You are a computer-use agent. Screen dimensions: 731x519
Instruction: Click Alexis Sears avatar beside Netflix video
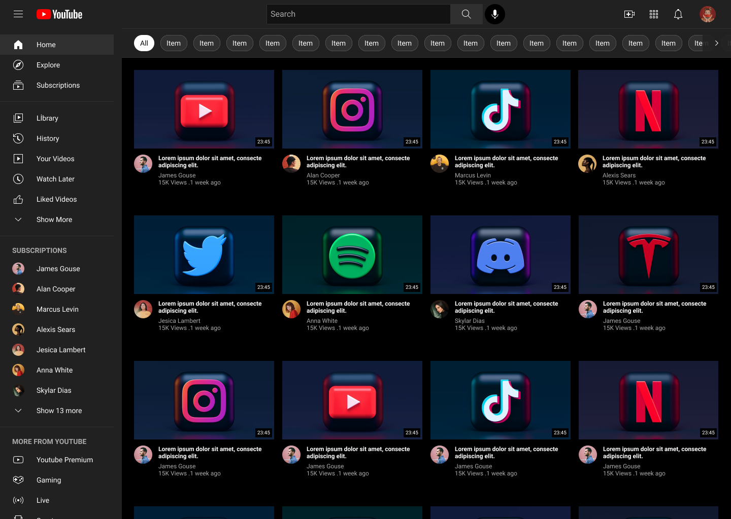click(x=587, y=164)
